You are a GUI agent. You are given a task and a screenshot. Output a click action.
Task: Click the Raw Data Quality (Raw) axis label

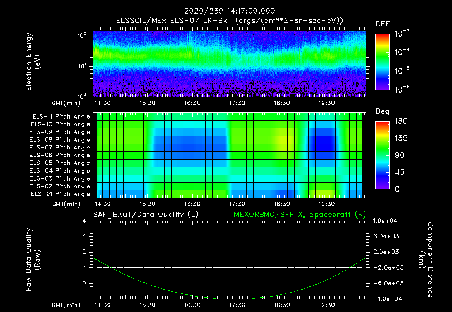[x=33, y=260]
